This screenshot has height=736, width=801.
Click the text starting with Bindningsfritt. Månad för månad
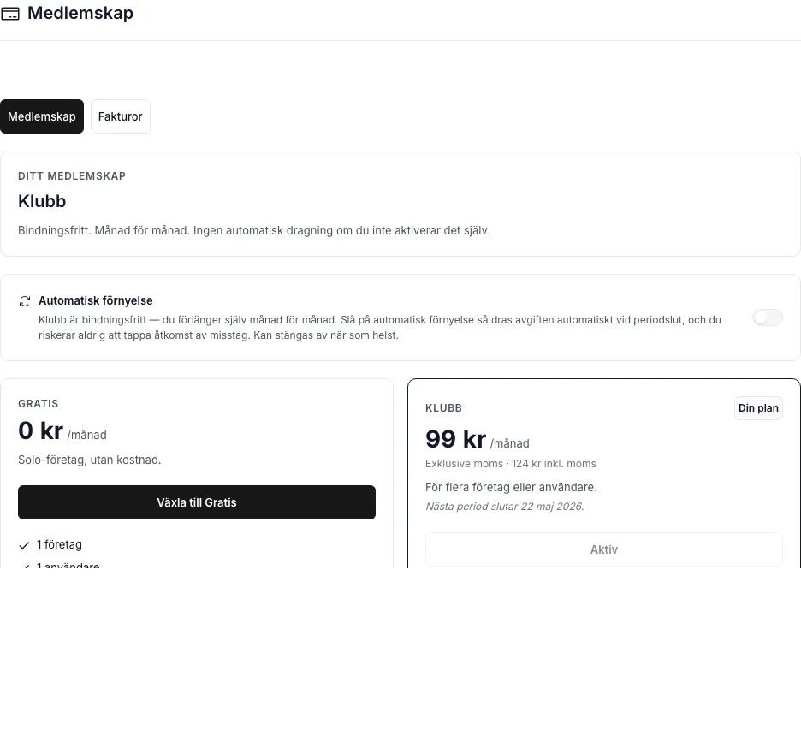pyautogui.click(x=254, y=231)
